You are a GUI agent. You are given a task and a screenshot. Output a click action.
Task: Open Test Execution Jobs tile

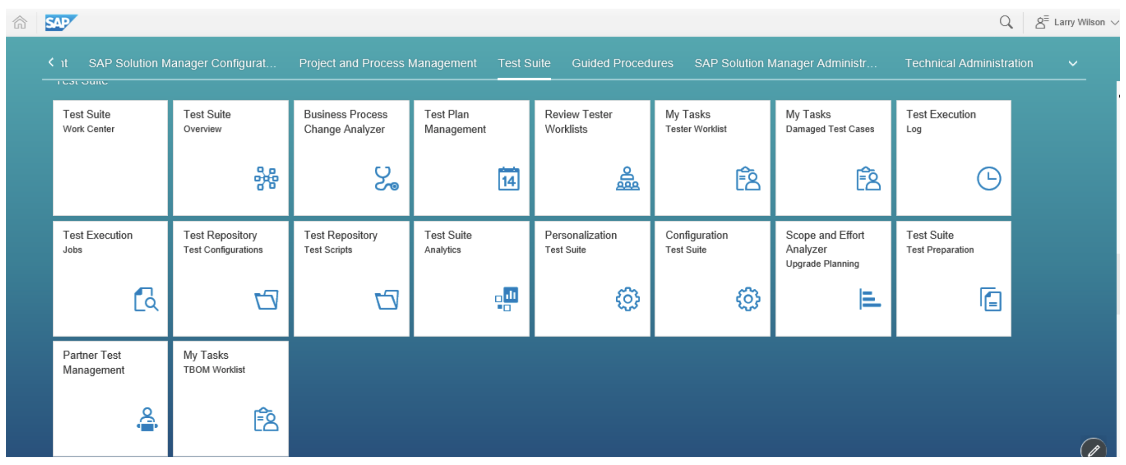tap(110, 278)
